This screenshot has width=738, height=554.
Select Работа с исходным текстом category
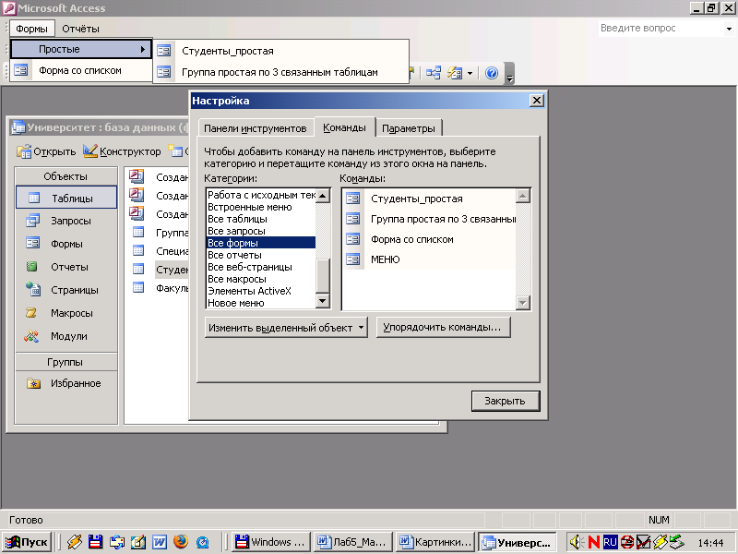tap(261, 195)
